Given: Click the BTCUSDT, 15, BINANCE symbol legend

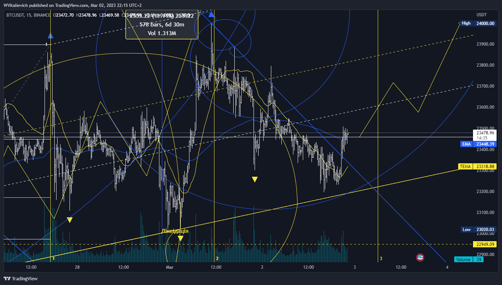Looking at the screenshot, I should [x=29, y=15].
